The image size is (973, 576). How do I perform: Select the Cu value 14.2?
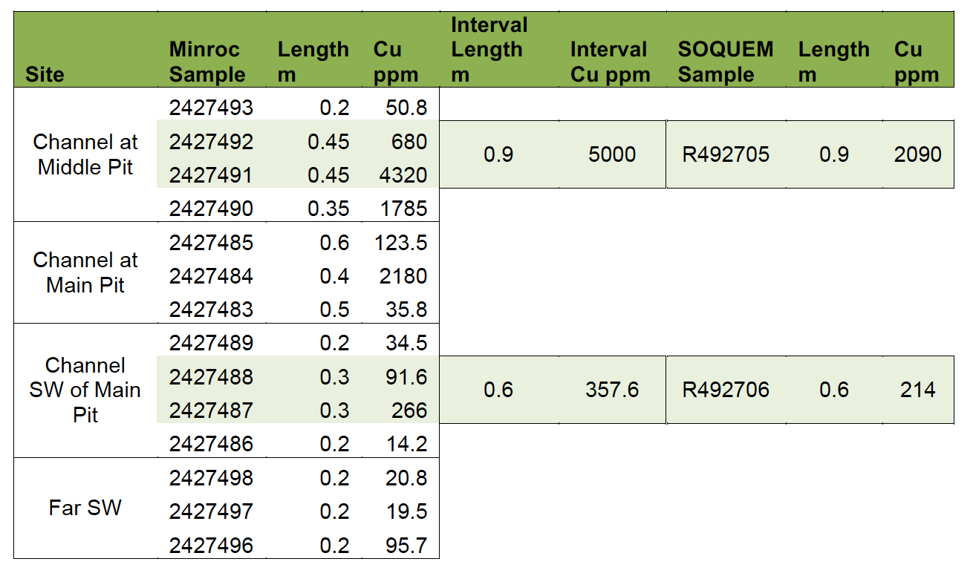[x=406, y=444]
